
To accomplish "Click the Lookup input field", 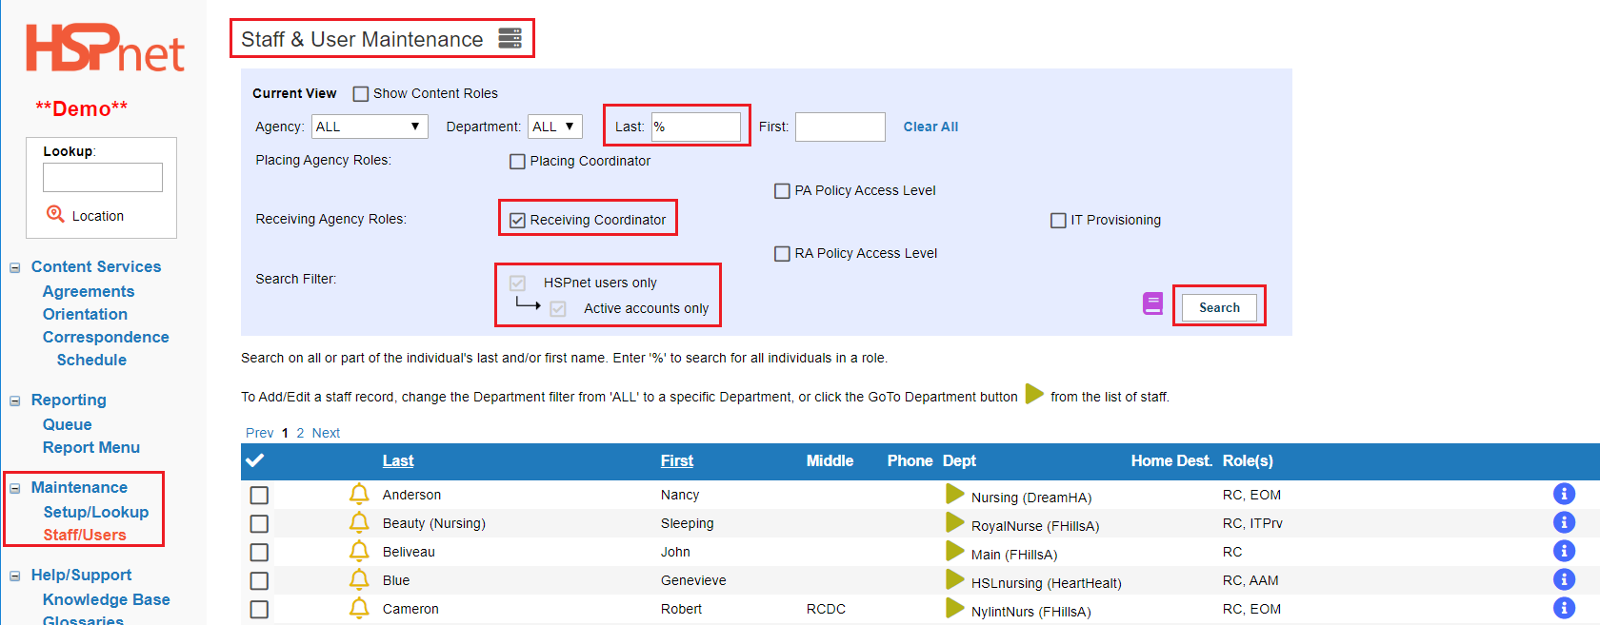I will pyautogui.click(x=103, y=177).
